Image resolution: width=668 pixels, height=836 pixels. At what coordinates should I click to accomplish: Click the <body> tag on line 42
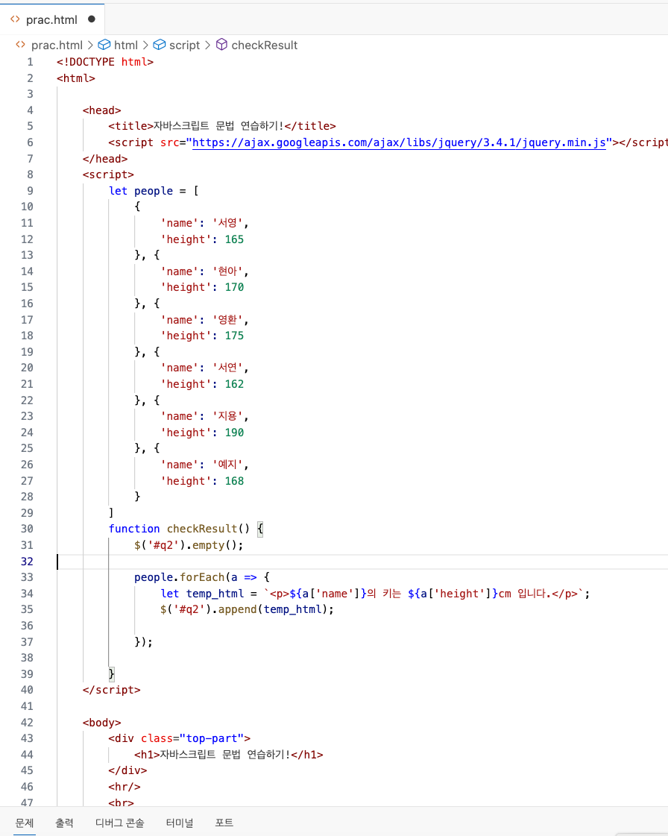point(101,723)
